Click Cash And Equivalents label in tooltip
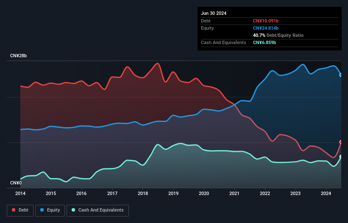 tap(223, 42)
